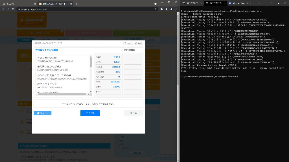This screenshot has width=289, height=162.
Task: Open Chrome's three-dot menu
Action: 172,9
